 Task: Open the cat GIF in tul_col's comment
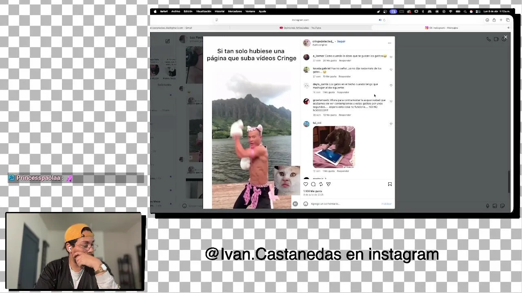(x=334, y=147)
